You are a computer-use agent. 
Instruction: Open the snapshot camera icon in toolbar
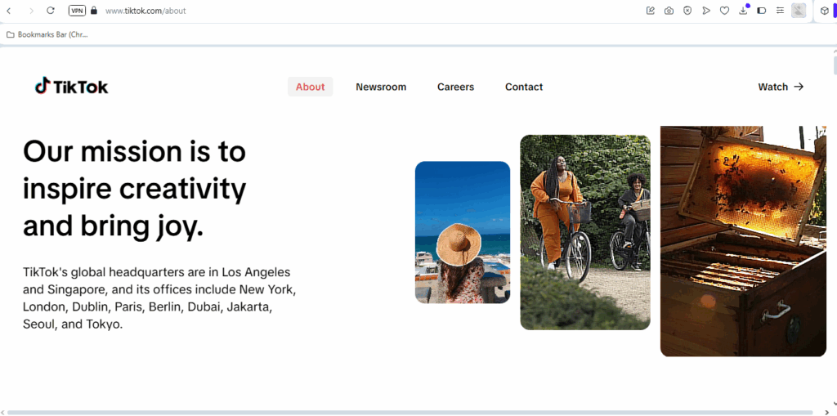coord(669,11)
